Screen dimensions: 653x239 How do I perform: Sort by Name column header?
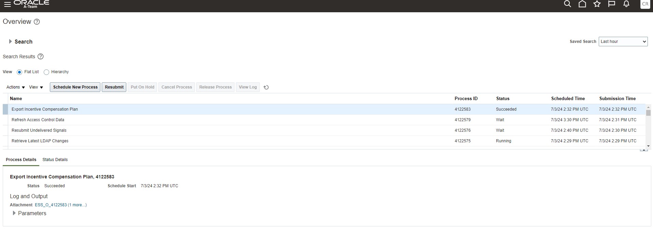(x=16, y=99)
